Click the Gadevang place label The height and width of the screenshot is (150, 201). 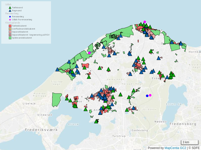[140, 130]
